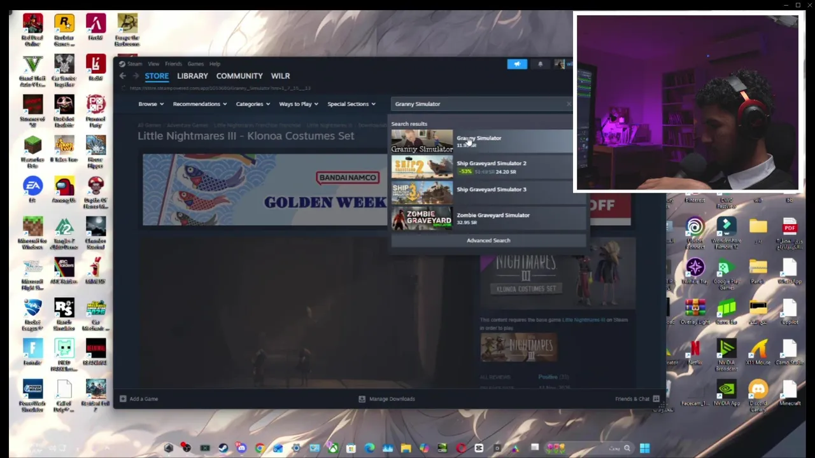Launch Rocket League from the desktop

pos(32,314)
